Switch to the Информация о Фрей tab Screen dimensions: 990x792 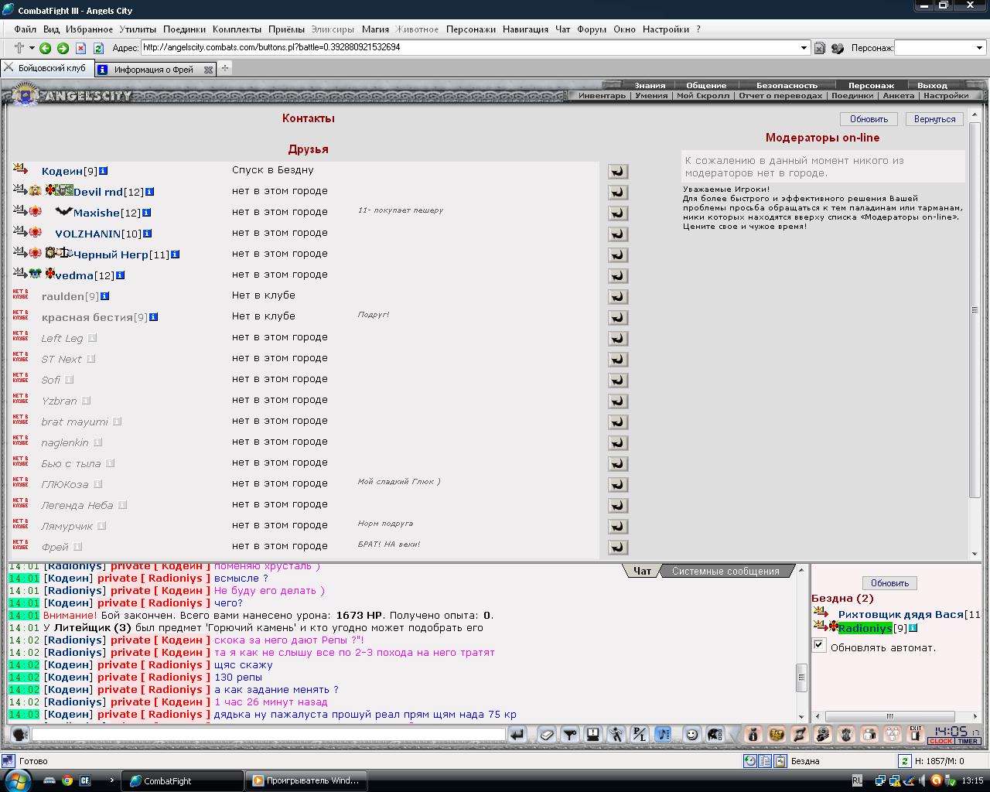point(154,69)
